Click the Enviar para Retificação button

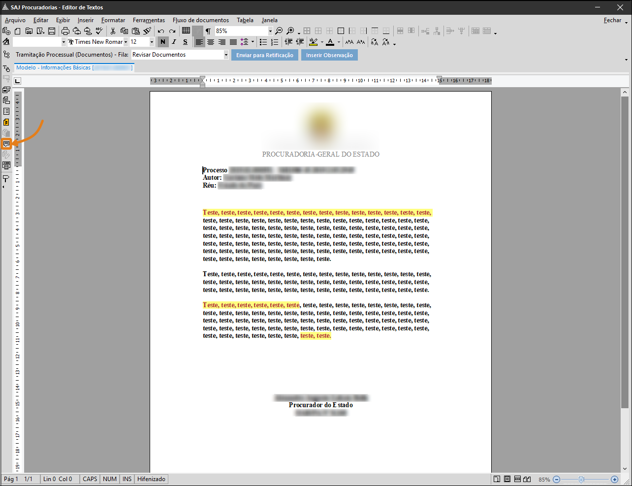[x=264, y=55]
